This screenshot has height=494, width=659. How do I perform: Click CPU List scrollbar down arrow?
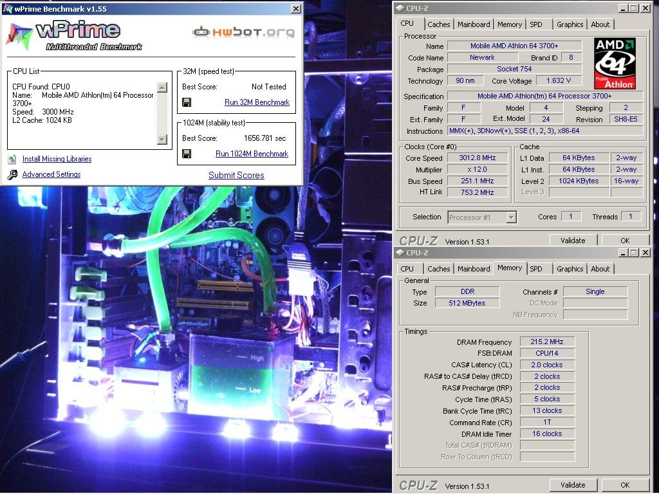162,139
